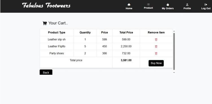Click the My Orders bag icon

(x=168, y=5)
